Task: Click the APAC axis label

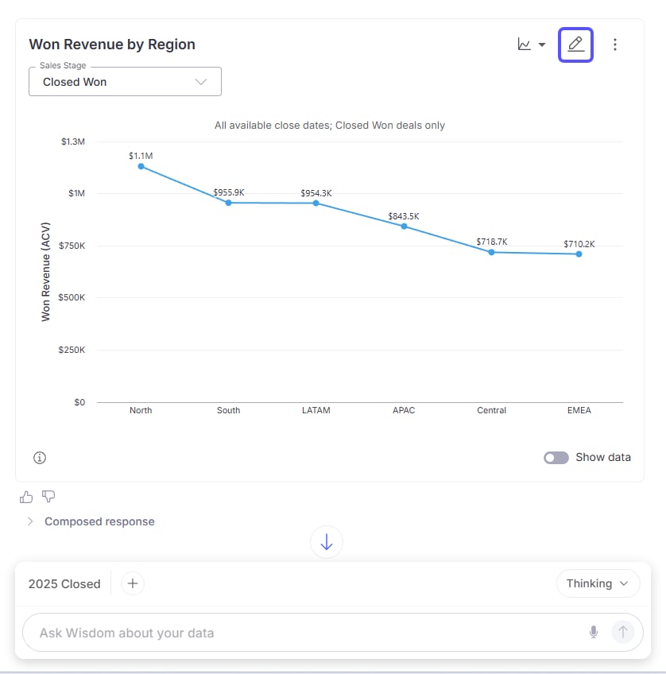Action: coord(404,410)
